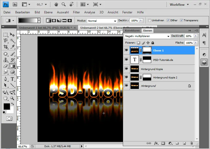Viewport: 210px width, 149px height.
Task: Select the linear gradient style button
Action: click(49, 20)
